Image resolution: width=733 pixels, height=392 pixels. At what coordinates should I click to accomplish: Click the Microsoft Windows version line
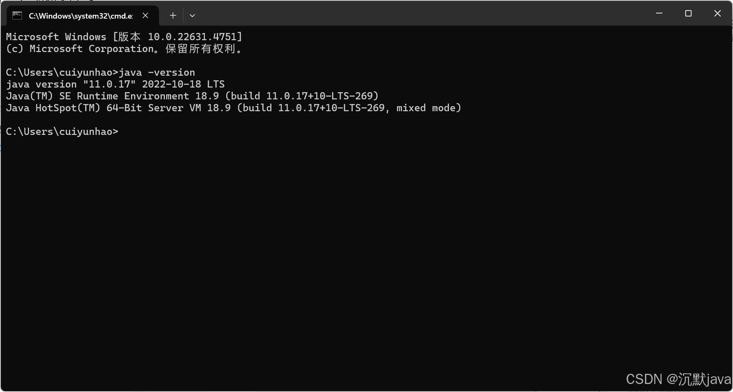coord(124,37)
